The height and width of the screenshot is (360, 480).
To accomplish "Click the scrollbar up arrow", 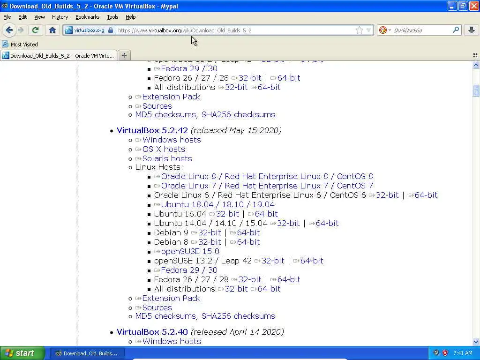I will (476, 65).
